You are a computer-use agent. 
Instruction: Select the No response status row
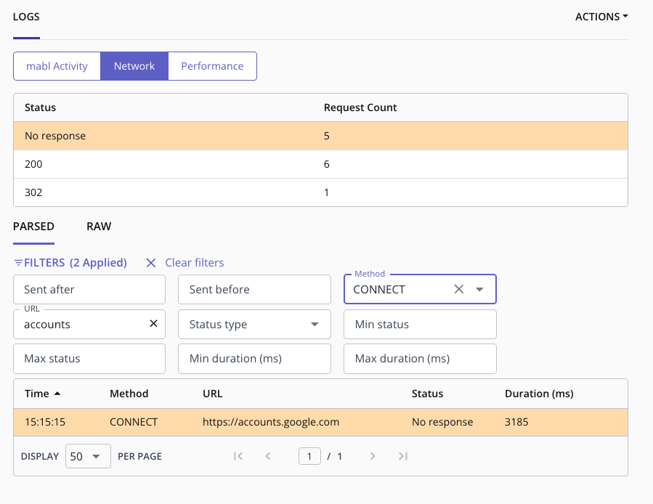[320, 136]
